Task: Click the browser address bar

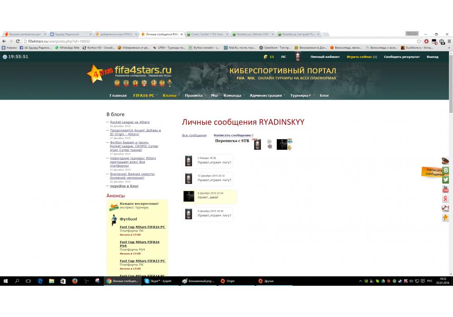Action: (x=217, y=41)
